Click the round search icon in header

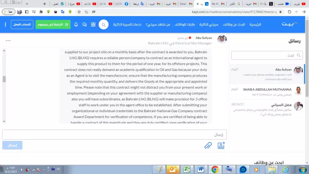(103, 24)
